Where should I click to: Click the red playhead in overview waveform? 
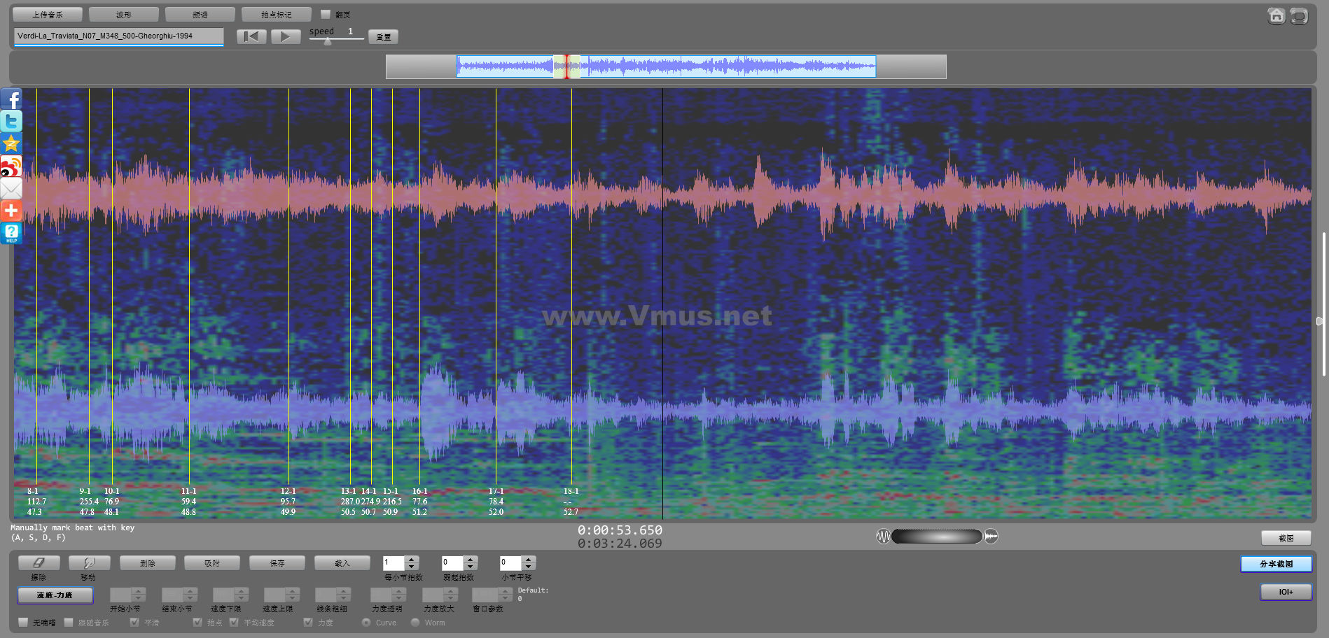[x=566, y=66]
